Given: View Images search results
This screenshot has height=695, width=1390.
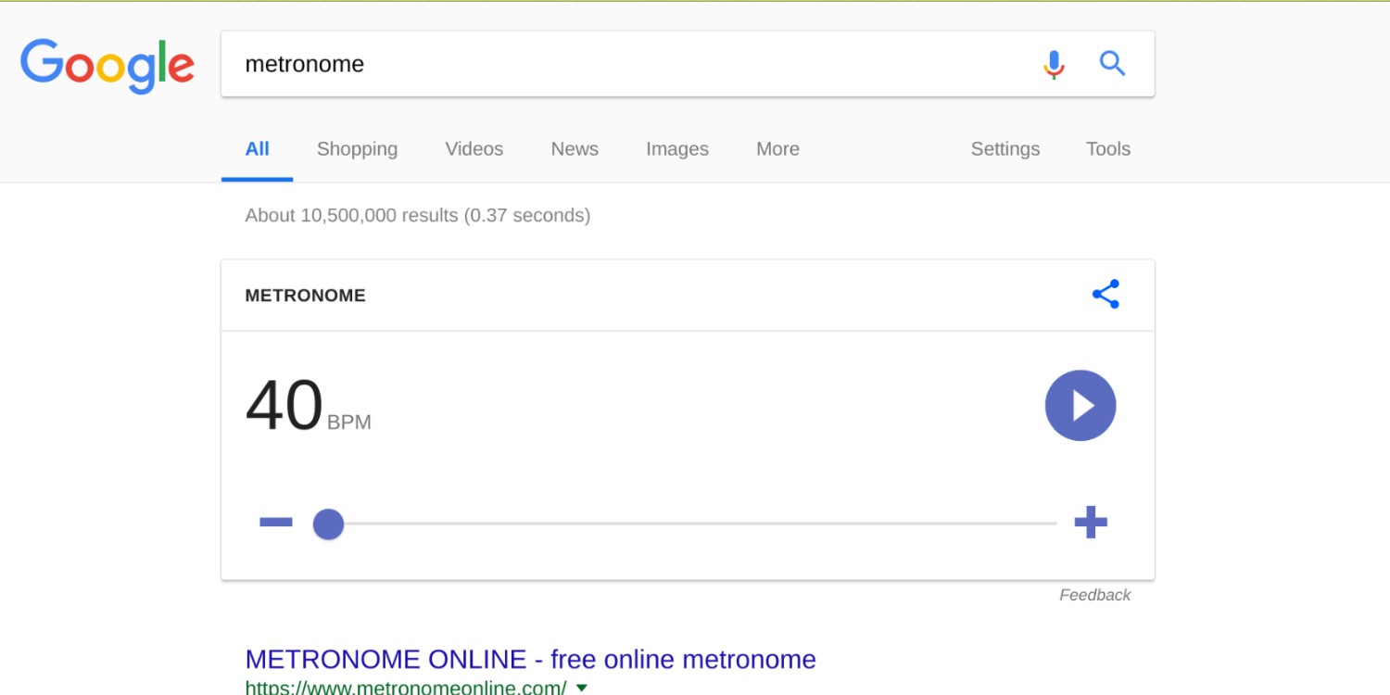Looking at the screenshot, I should pos(676,149).
